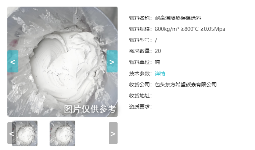Click the 技术参数 label

click(140, 74)
